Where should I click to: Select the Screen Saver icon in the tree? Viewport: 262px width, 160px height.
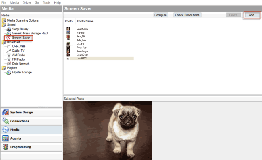8,38
